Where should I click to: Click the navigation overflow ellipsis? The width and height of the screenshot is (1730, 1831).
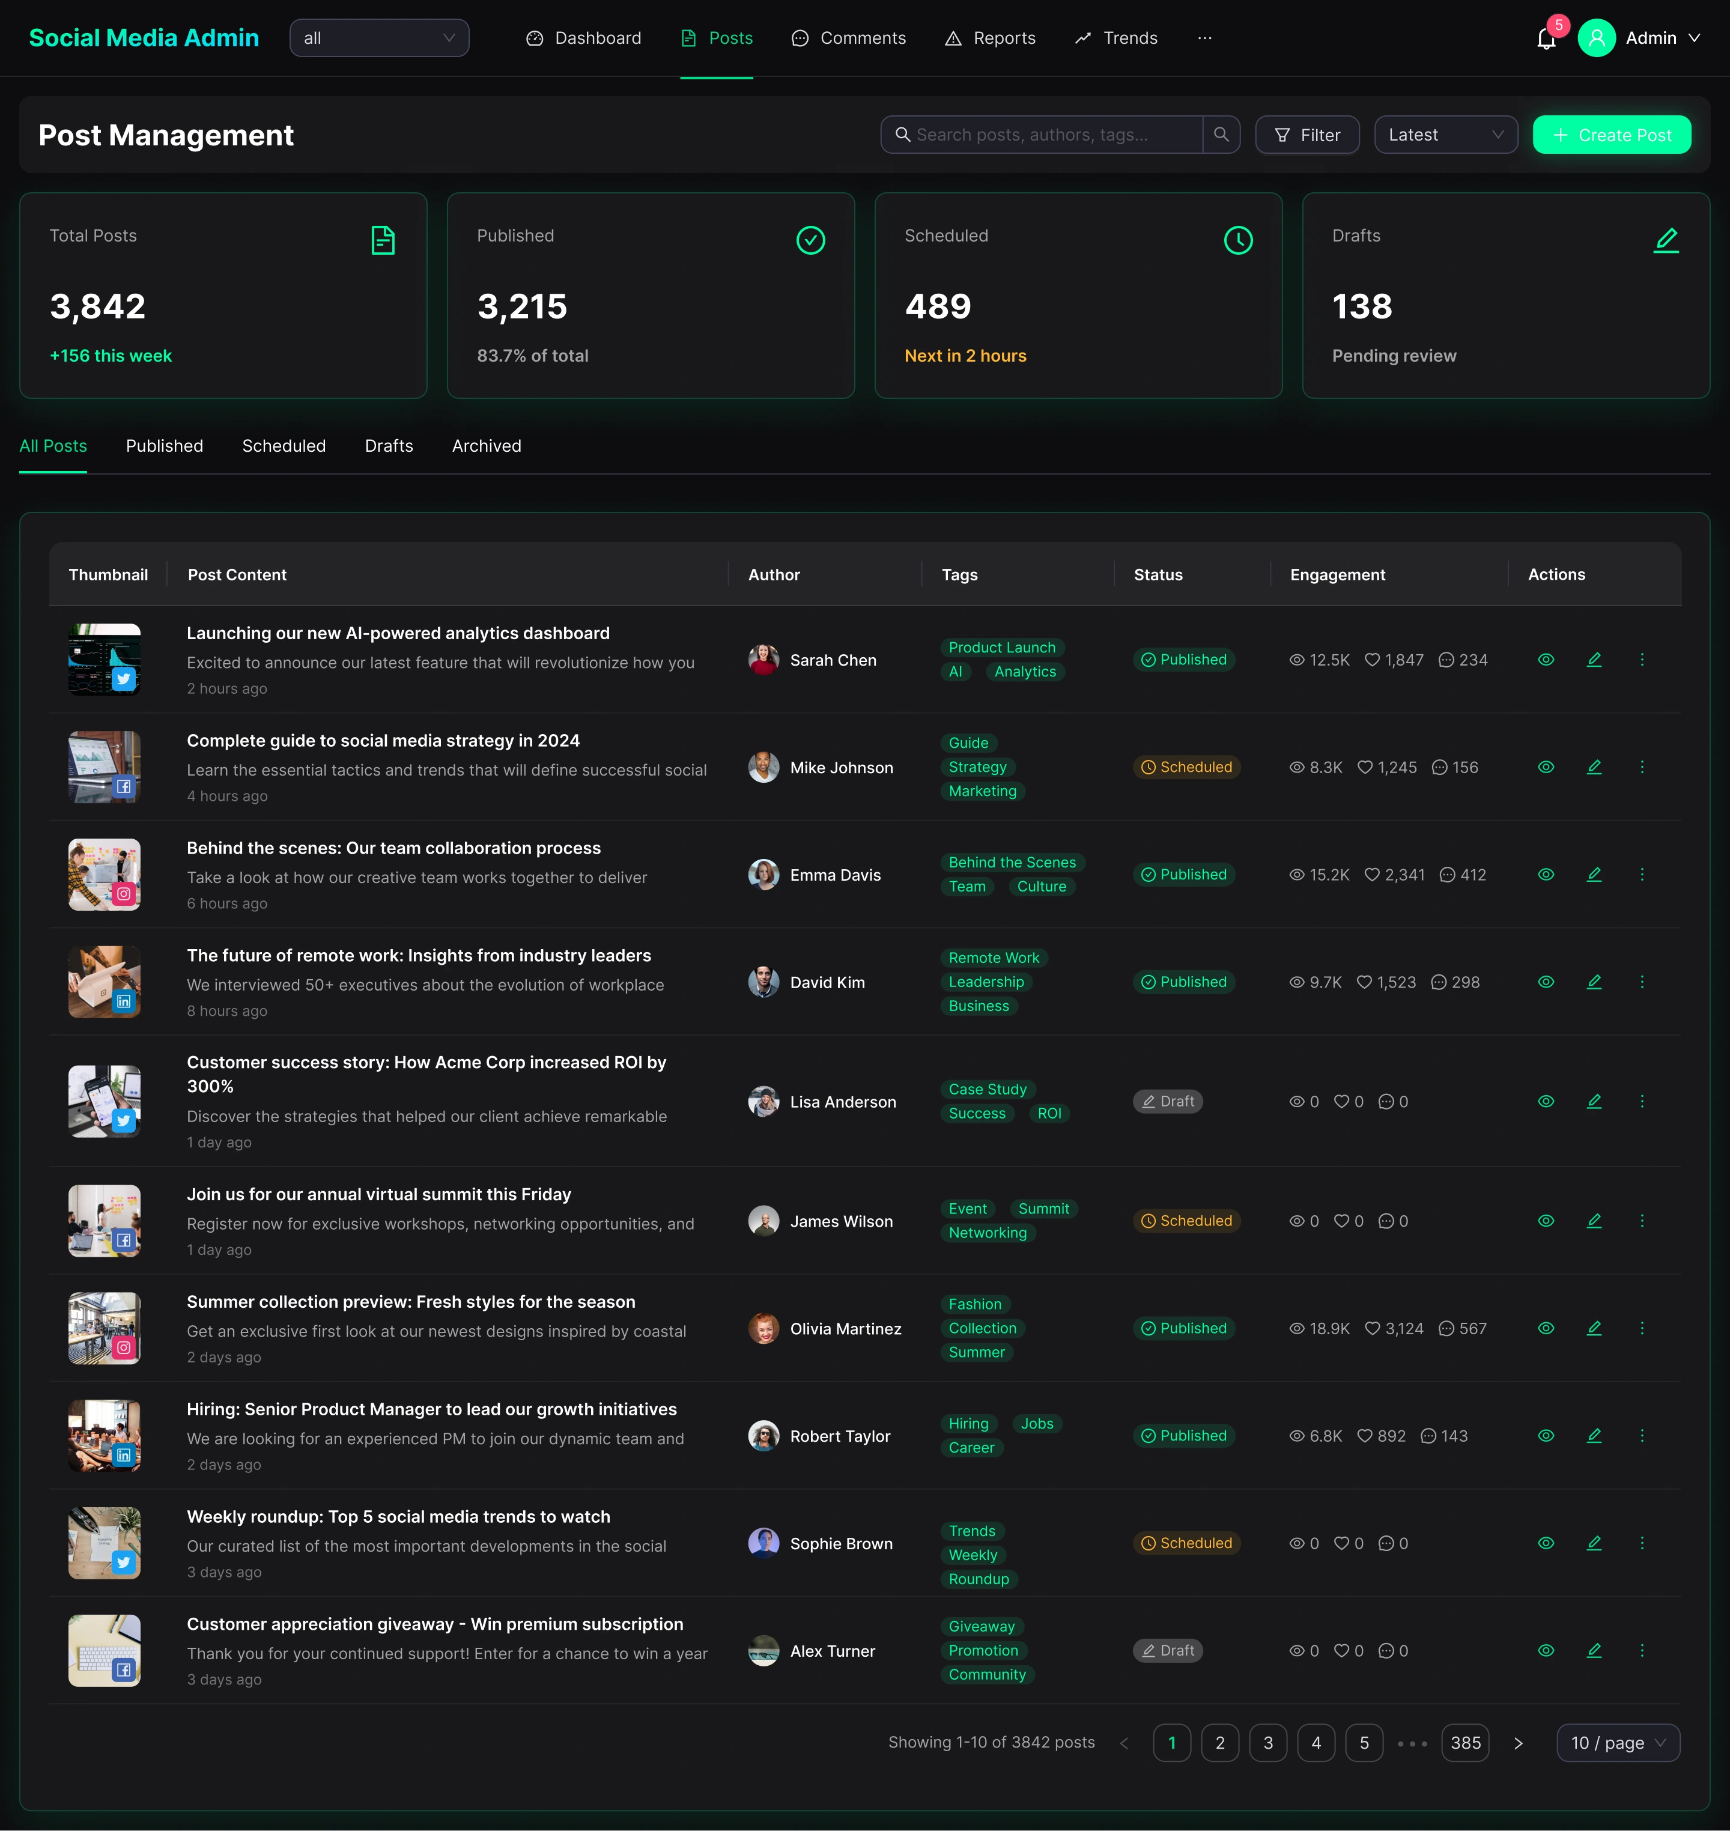pos(1204,38)
